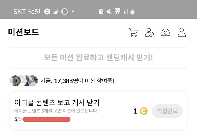Screen dimensions: 197x135
Task: Tap the muted sound status icon
Action: pos(109,12)
